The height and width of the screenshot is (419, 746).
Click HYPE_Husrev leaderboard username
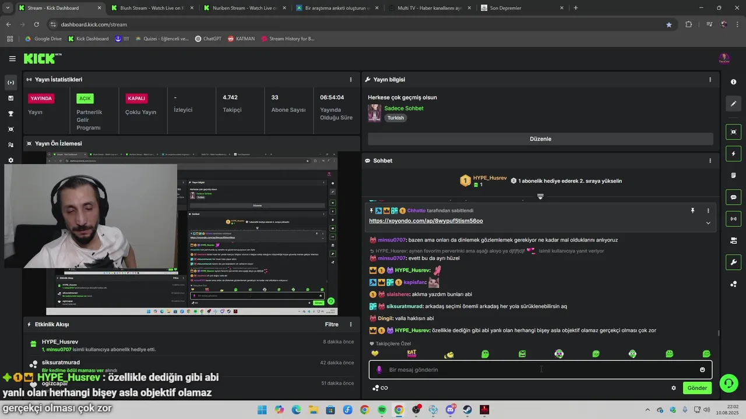(x=490, y=177)
